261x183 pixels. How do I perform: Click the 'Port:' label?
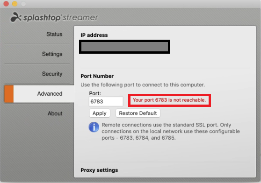point(95,93)
